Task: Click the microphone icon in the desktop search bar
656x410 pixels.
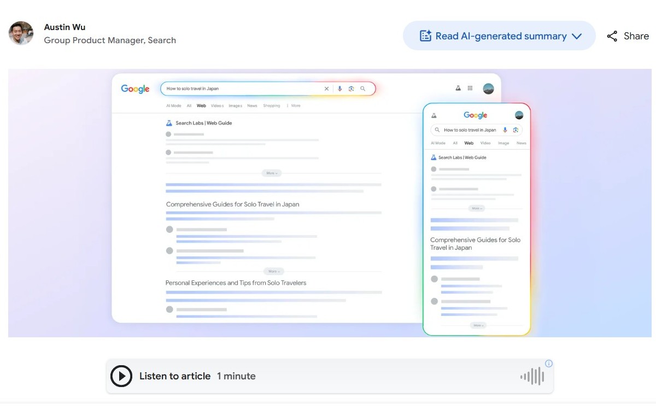Action: point(339,89)
